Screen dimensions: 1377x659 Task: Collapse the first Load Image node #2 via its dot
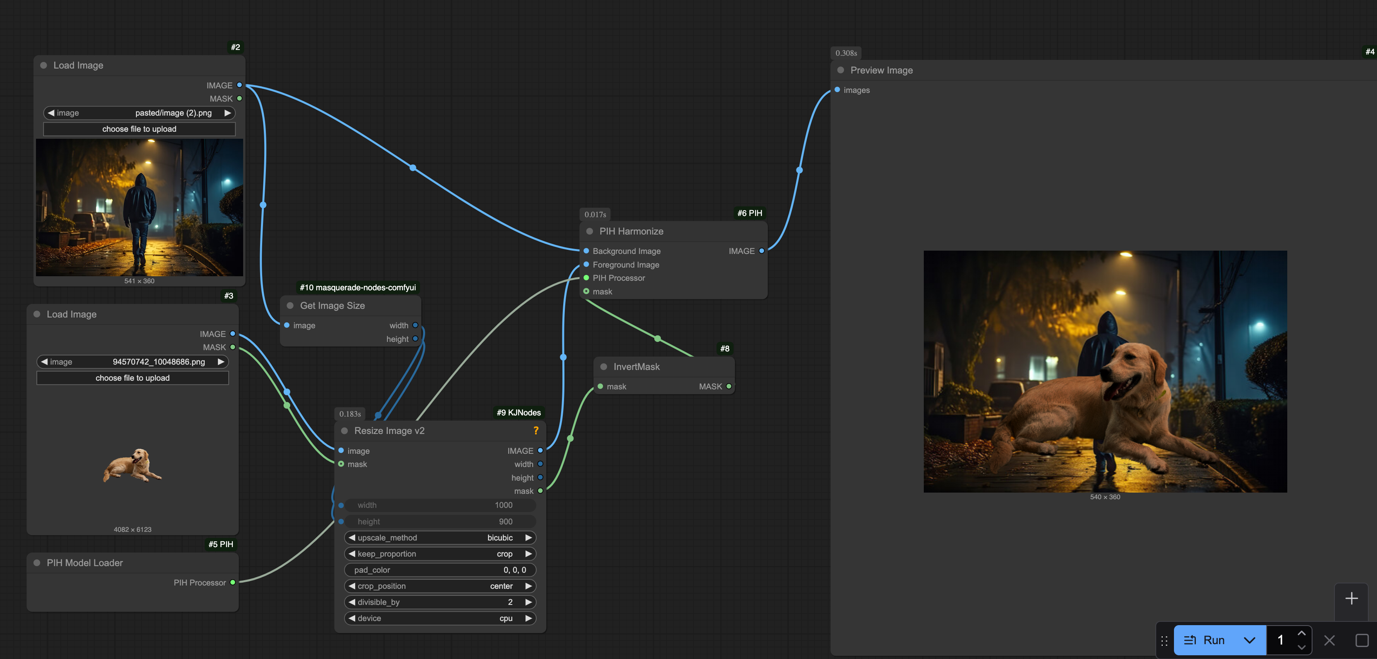click(x=44, y=65)
